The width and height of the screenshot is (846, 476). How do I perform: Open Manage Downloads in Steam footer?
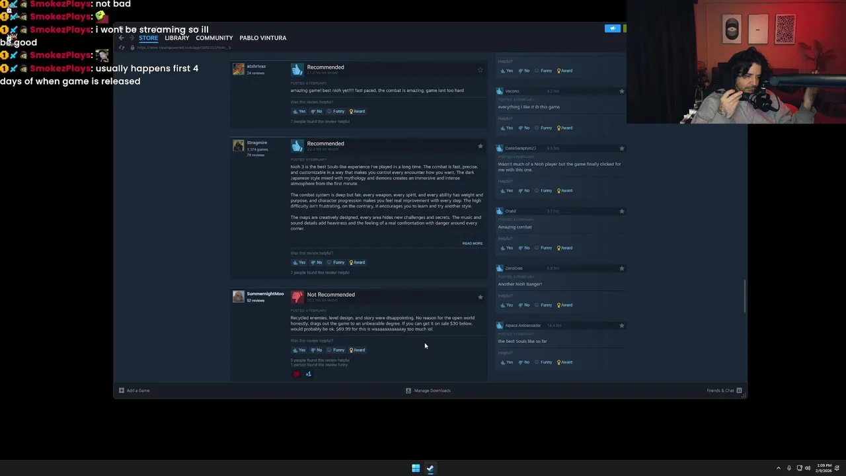(x=428, y=391)
